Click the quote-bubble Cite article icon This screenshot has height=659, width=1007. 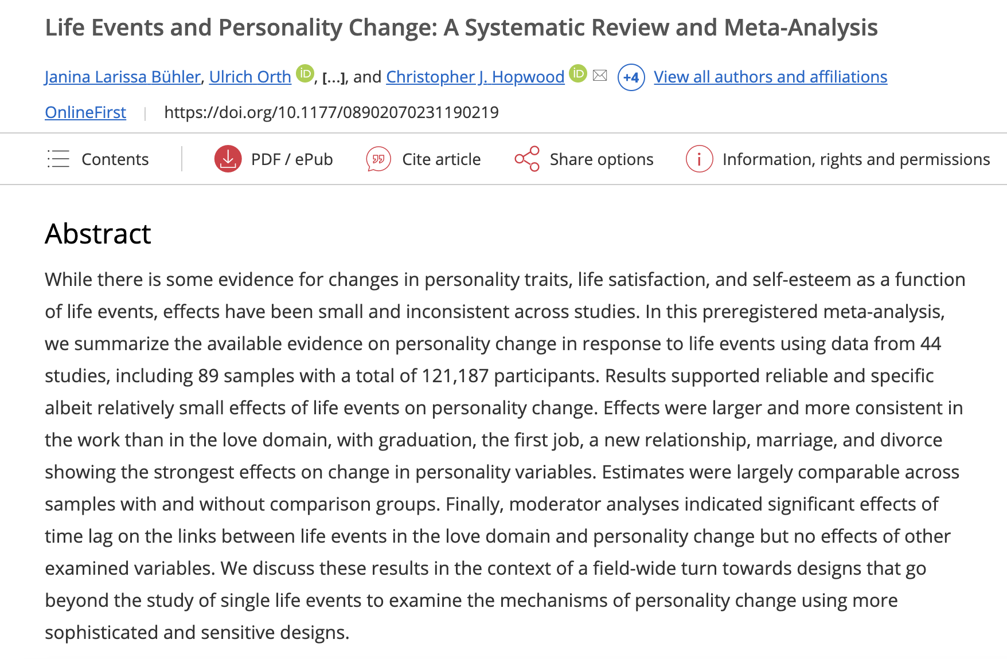pyautogui.click(x=378, y=159)
